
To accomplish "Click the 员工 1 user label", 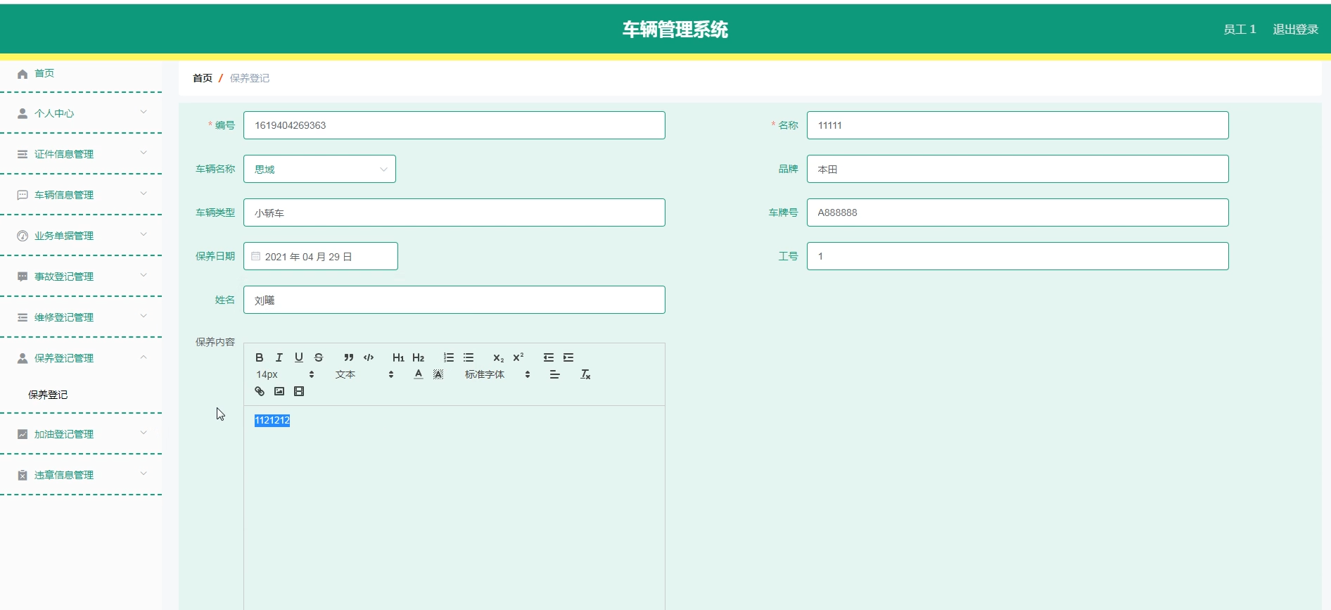I will [1240, 29].
